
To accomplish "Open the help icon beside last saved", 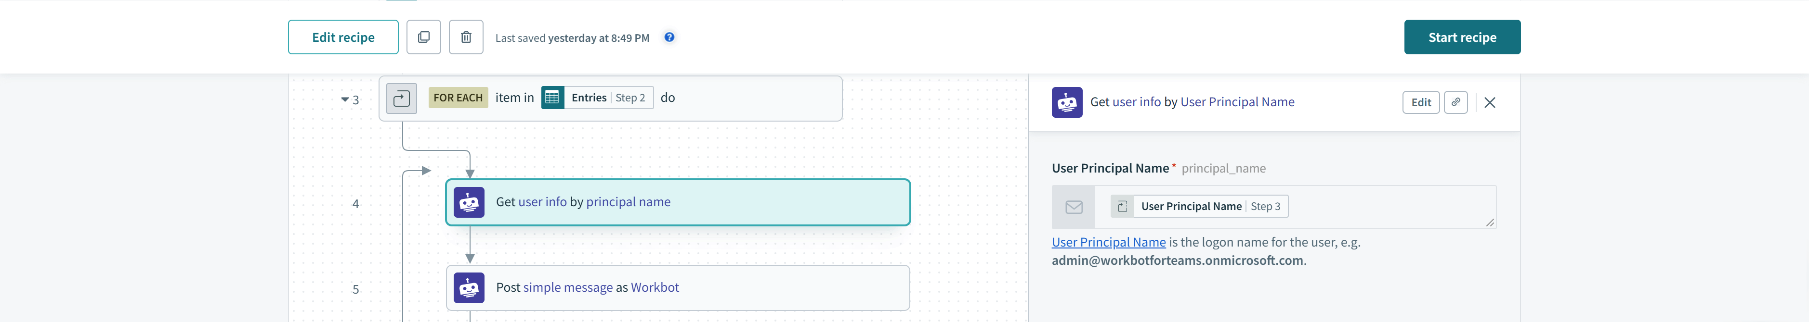I will [669, 37].
